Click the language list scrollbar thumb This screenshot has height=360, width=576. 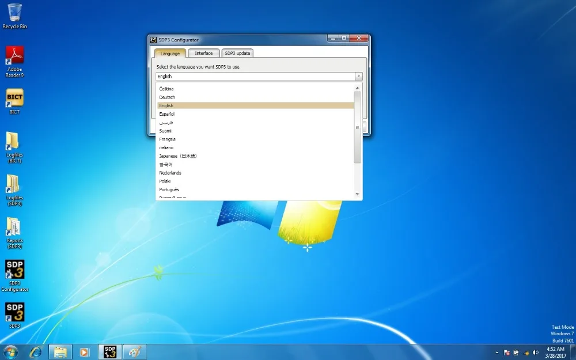point(358,127)
